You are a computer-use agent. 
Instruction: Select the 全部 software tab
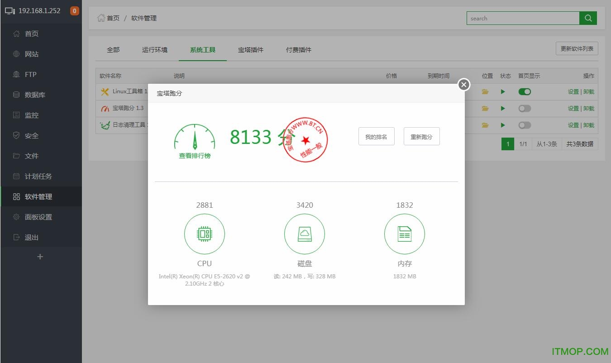click(113, 50)
